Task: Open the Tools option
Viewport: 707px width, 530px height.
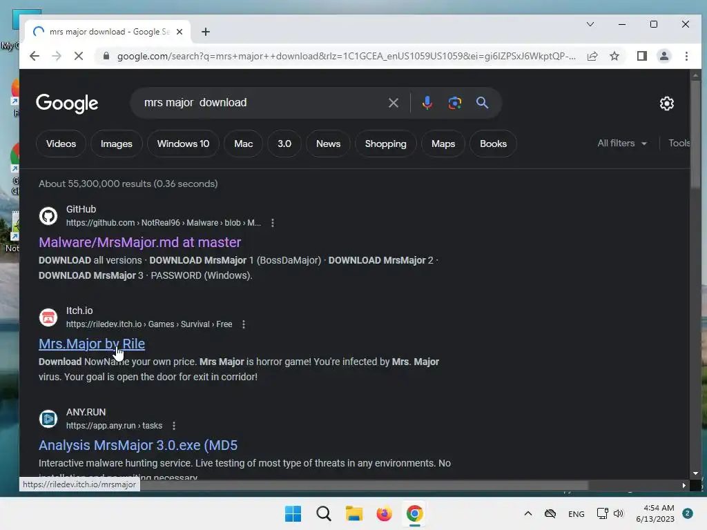Action: [679, 144]
